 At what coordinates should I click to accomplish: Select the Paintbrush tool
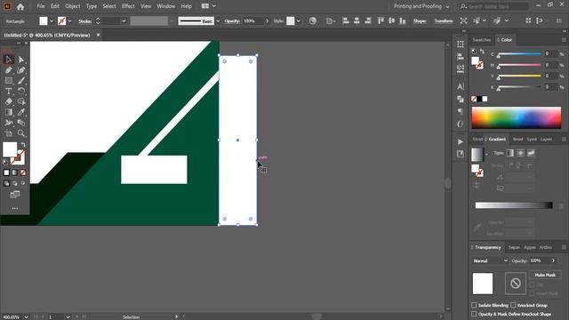[21, 81]
